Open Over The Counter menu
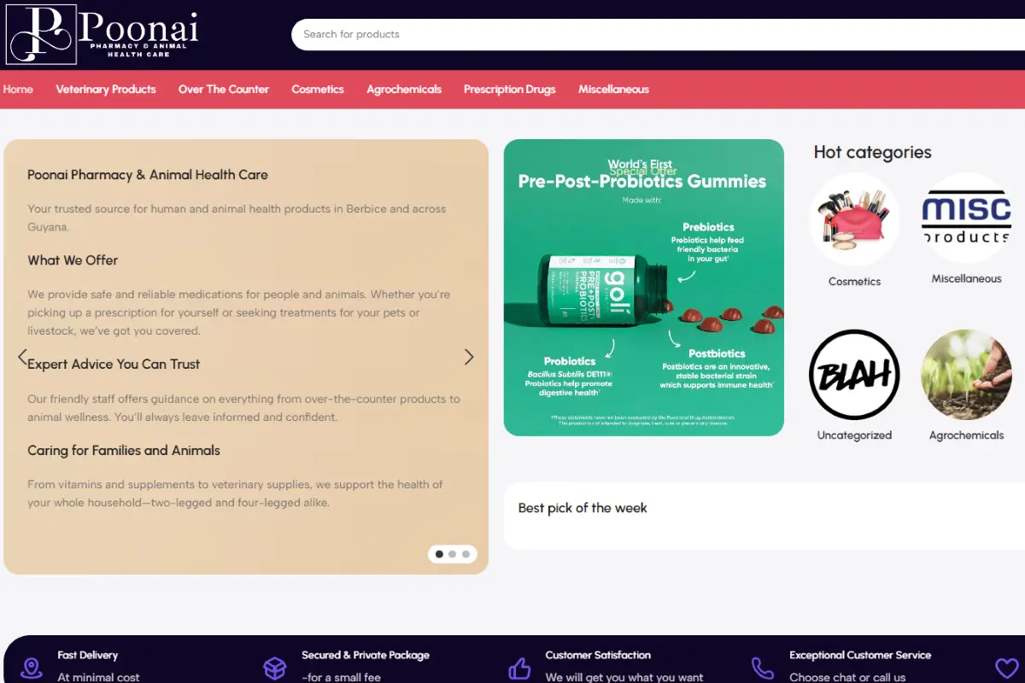1025x683 pixels. pos(224,89)
